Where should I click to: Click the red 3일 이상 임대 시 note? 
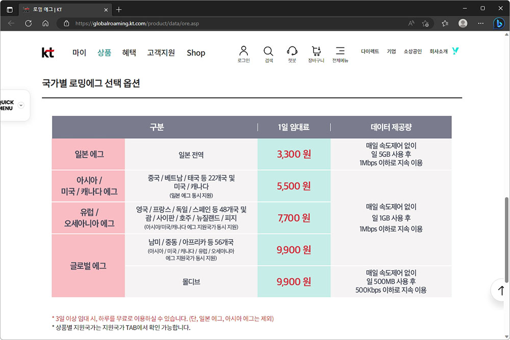[163, 319]
